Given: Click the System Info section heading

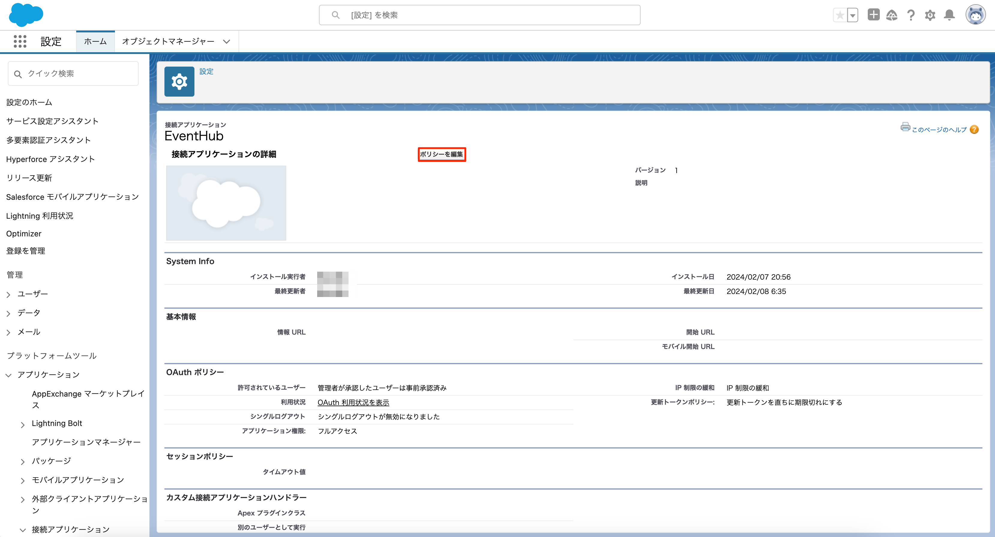Looking at the screenshot, I should (x=190, y=261).
